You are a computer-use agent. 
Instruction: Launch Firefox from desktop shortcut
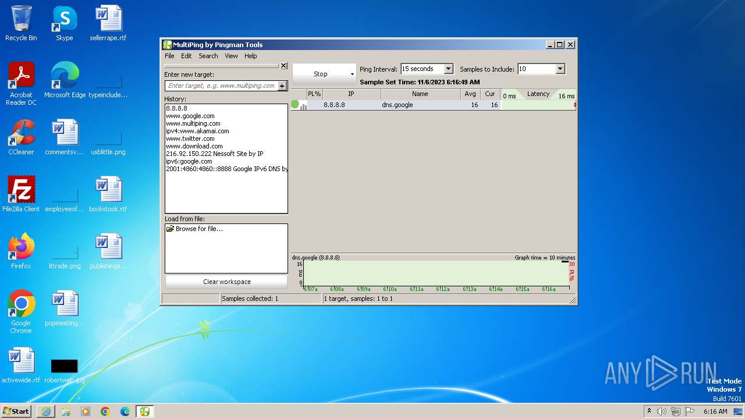coord(21,251)
